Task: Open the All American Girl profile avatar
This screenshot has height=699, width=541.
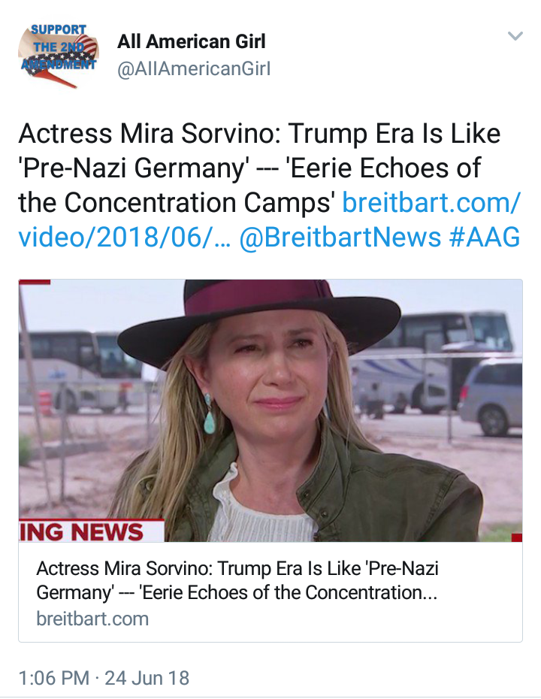Action: coord(59,56)
